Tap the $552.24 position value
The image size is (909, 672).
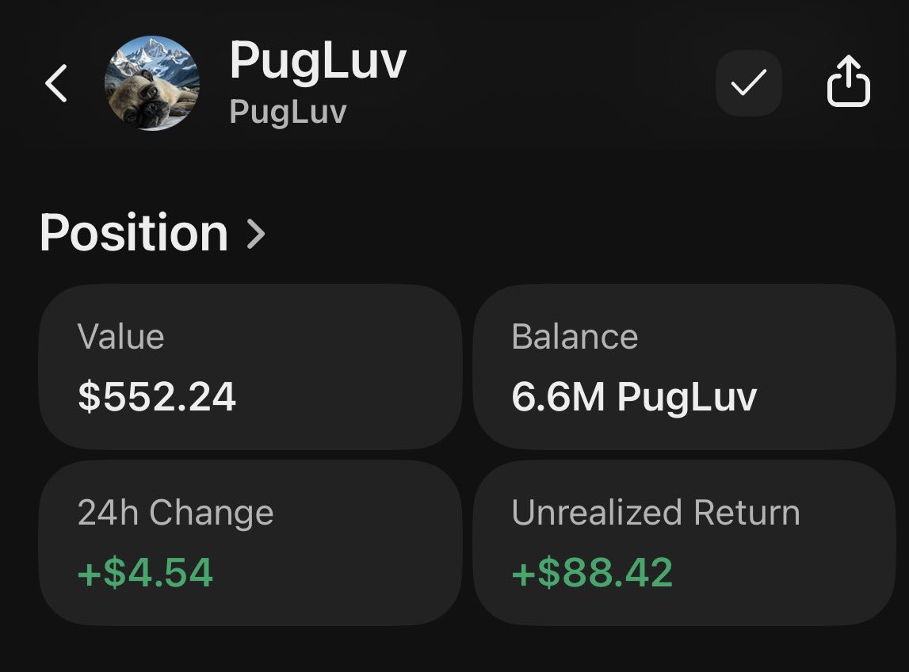coord(157,396)
